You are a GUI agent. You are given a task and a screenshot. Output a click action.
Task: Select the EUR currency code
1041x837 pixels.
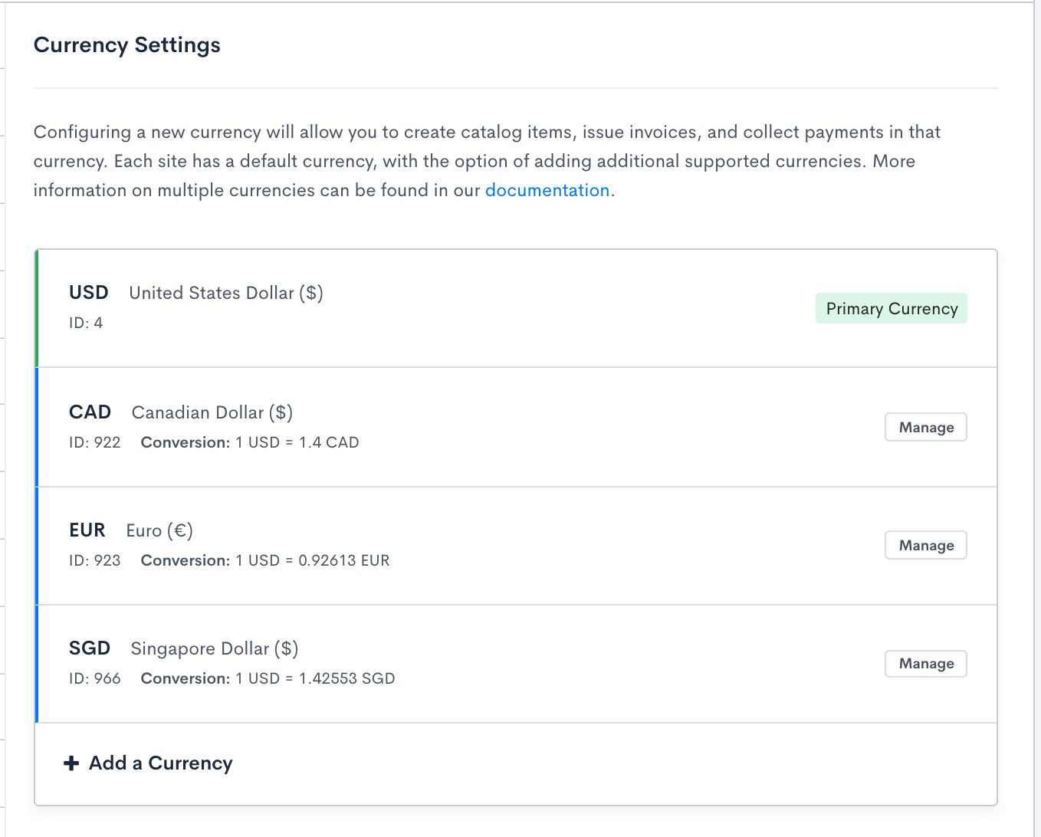87,530
